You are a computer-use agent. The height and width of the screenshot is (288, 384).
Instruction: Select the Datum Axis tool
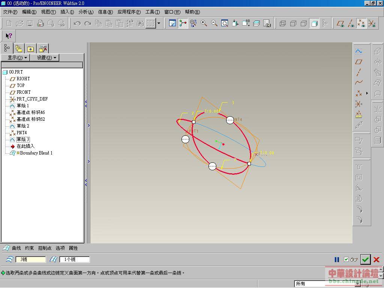[x=359, y=72]
